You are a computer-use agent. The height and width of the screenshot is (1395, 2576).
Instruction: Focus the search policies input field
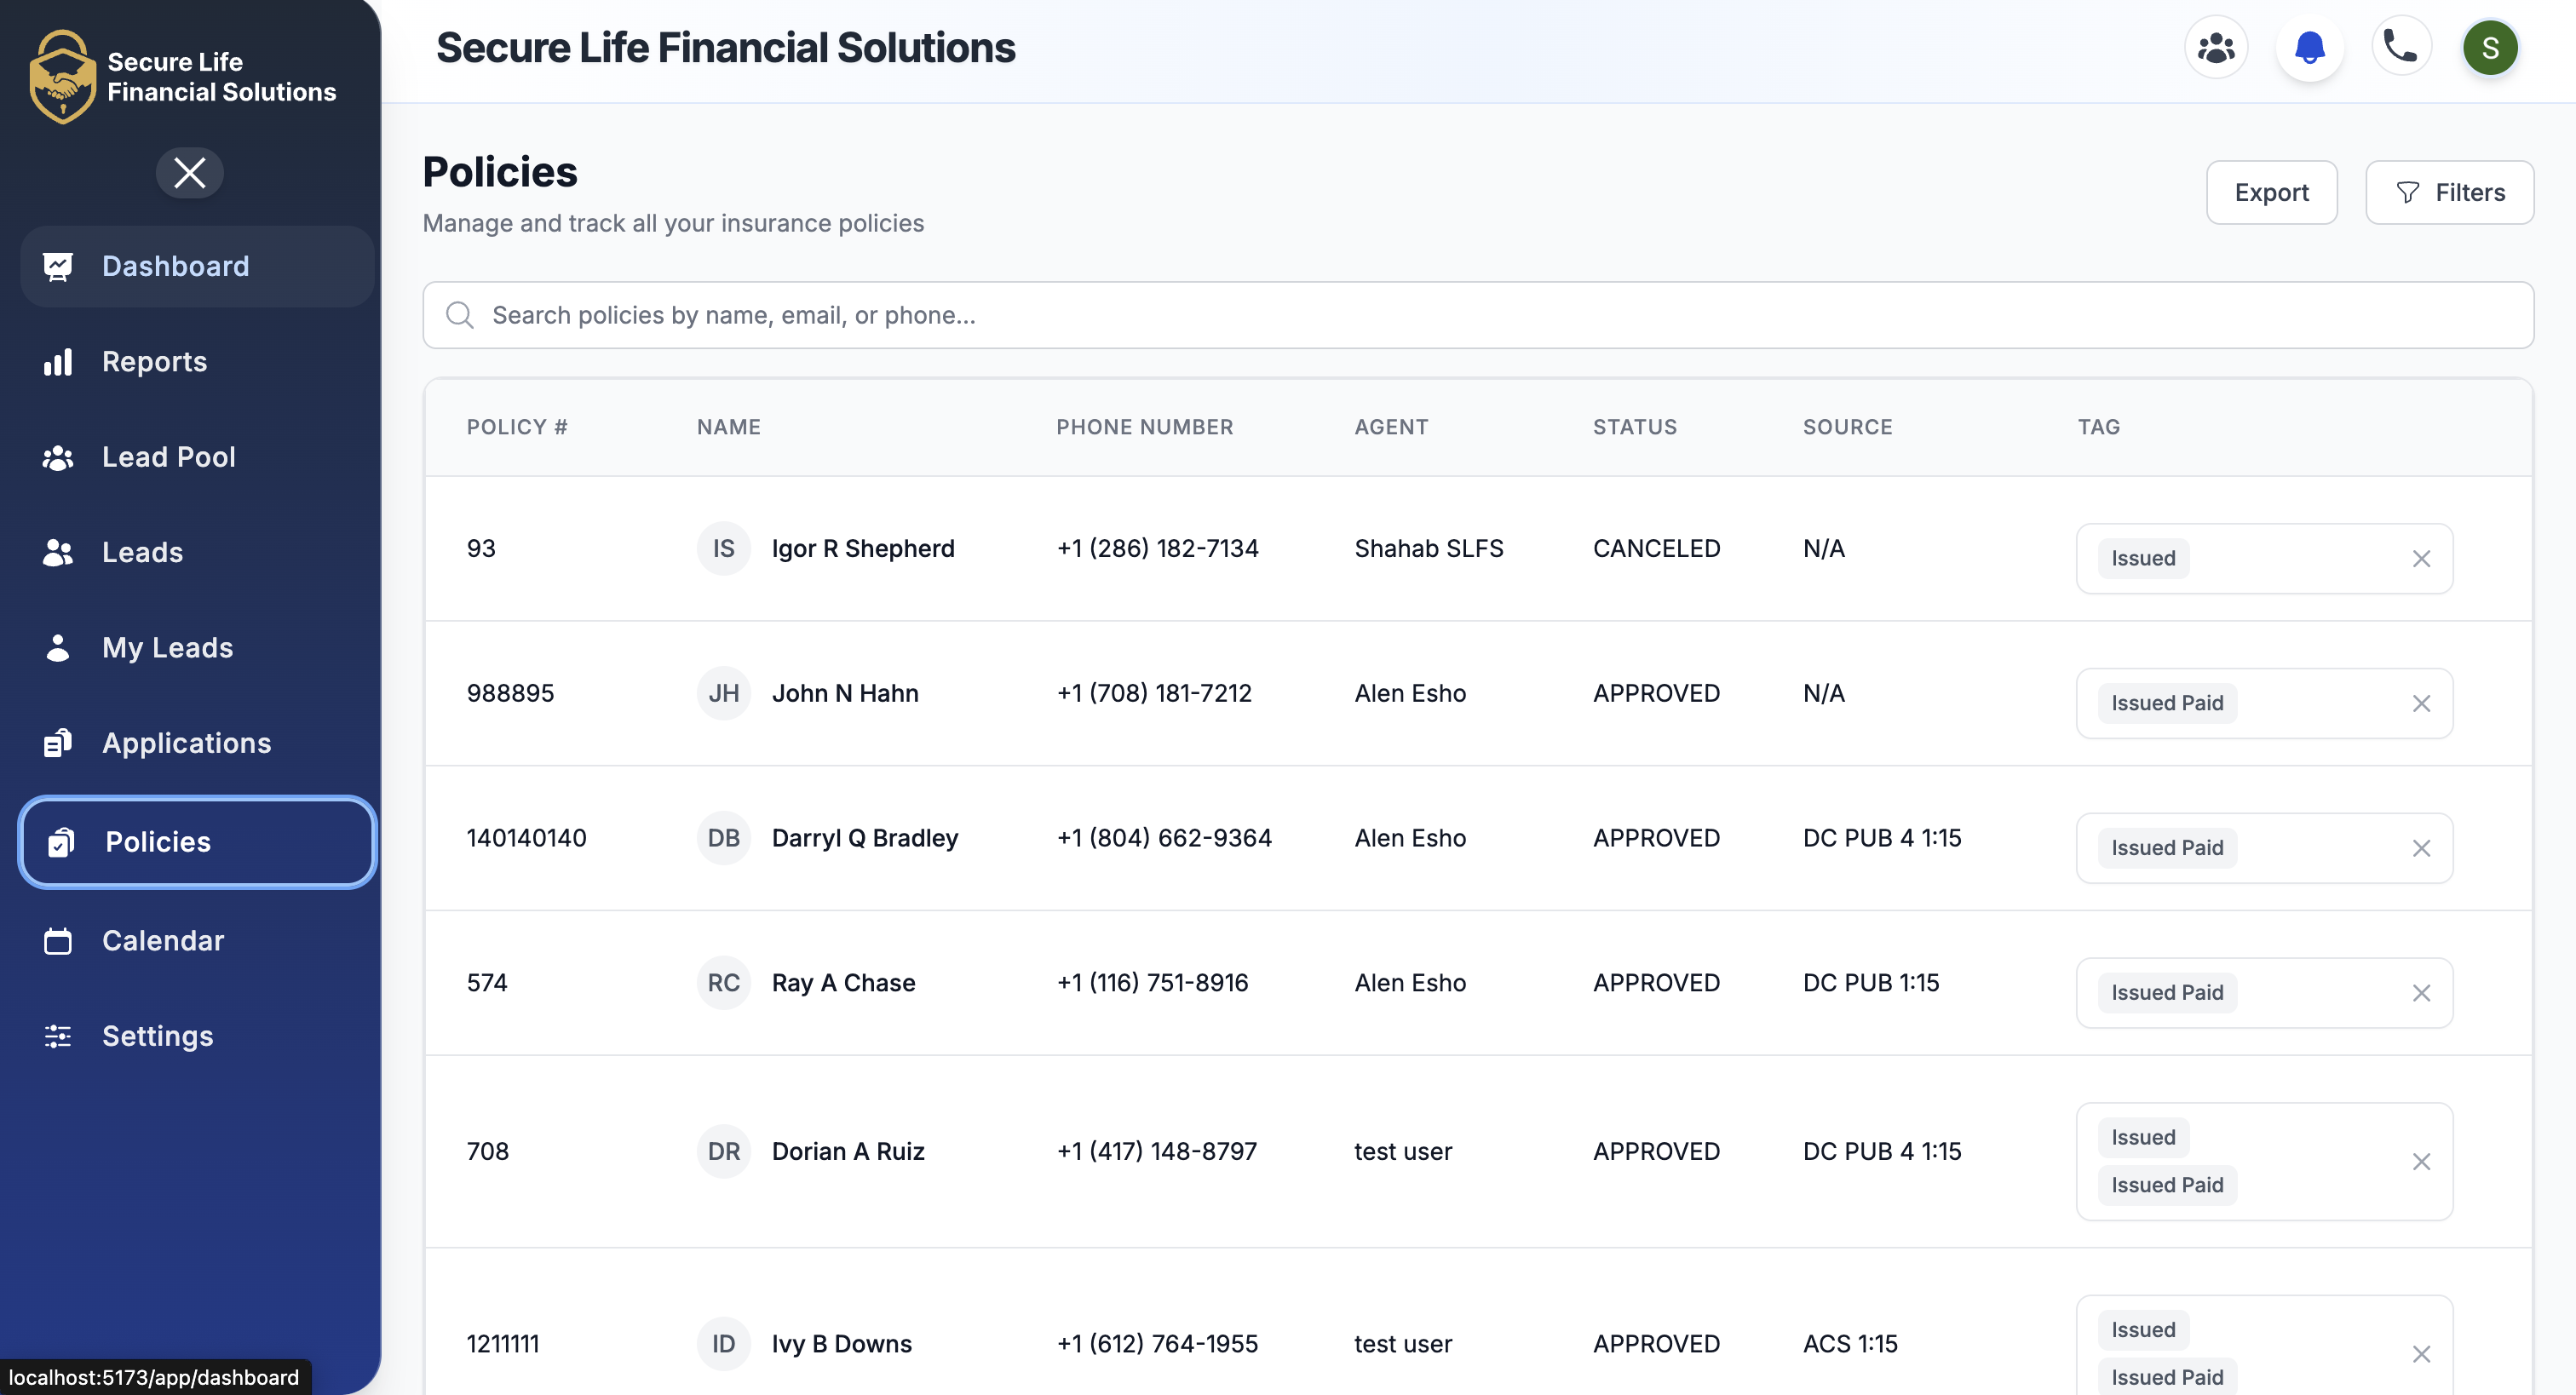[1478, 315]
